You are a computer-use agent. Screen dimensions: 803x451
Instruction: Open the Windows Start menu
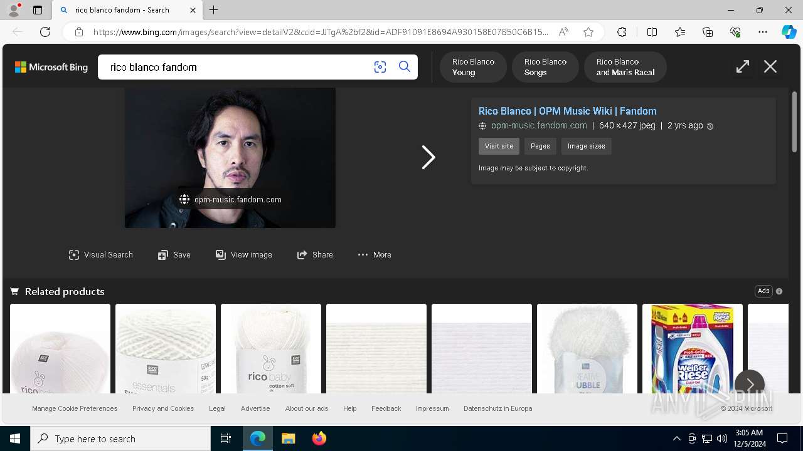(15, 438)
